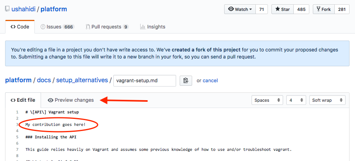Open the Soft wrap mode dropdown
This screenshot has width=355, height=161.
(327, 100)
